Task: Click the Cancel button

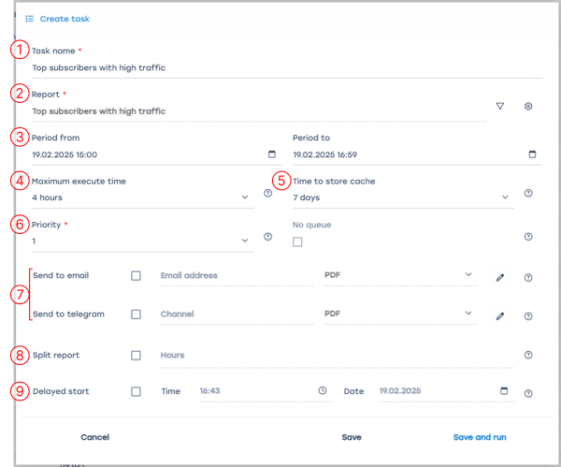Action: click(x=95, y=437)
